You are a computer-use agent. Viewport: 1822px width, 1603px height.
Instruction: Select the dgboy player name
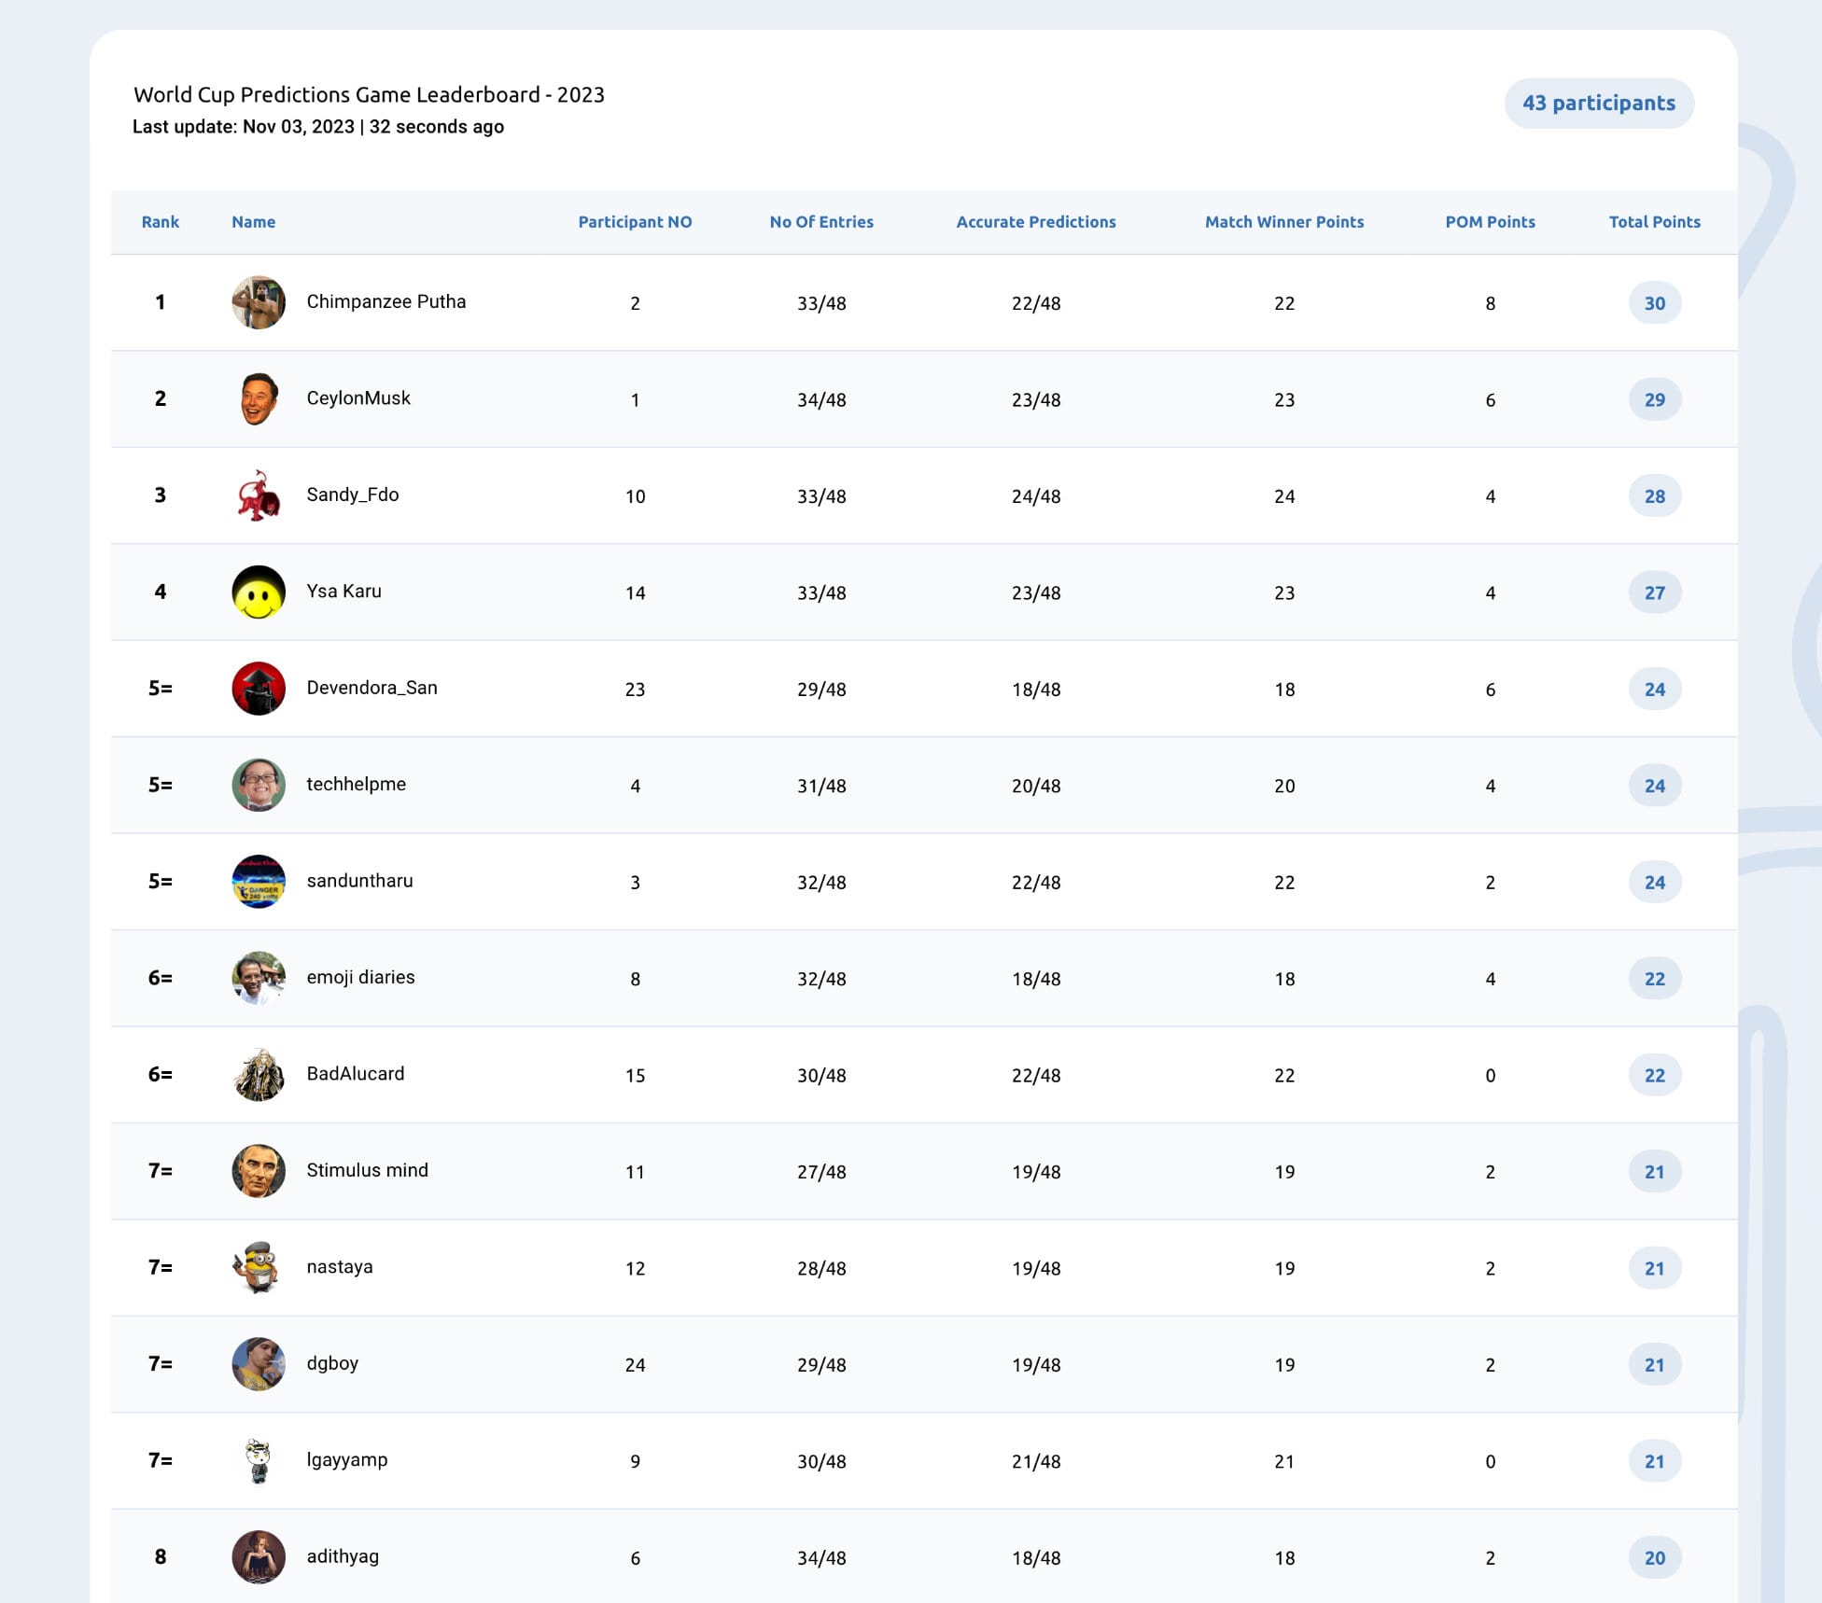332,1363
